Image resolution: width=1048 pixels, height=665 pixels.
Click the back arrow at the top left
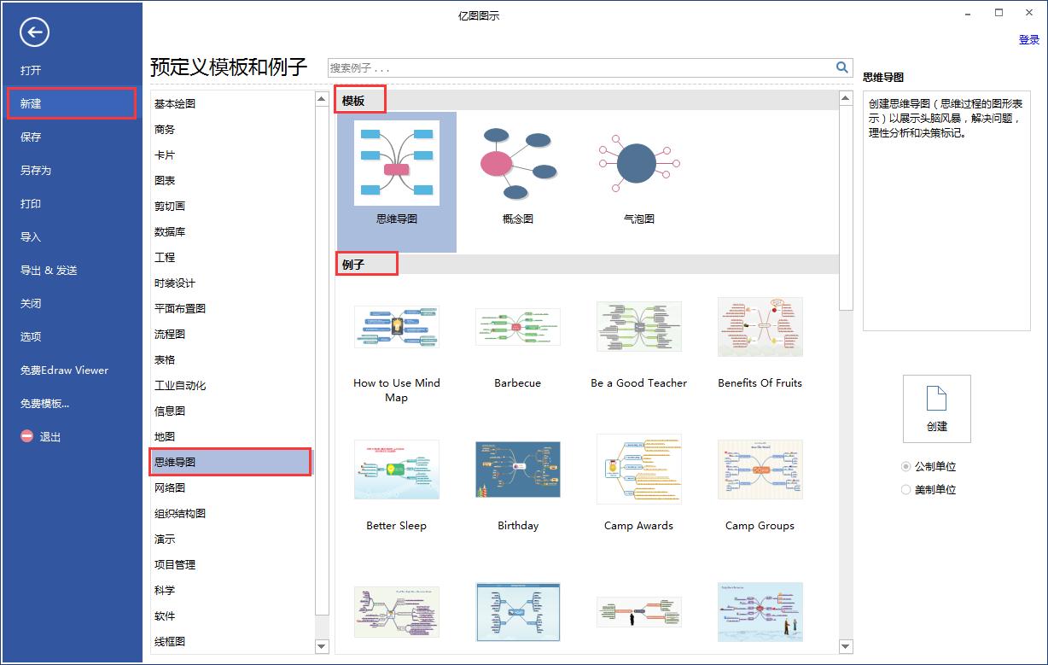click(33, 32)
